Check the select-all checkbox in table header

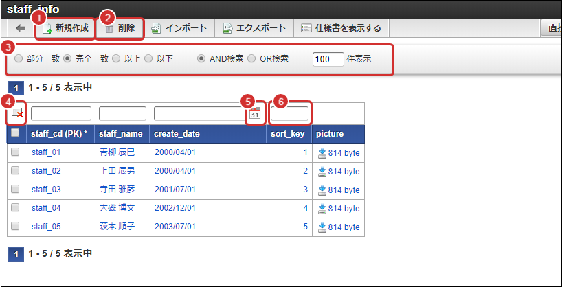[15, 133]
